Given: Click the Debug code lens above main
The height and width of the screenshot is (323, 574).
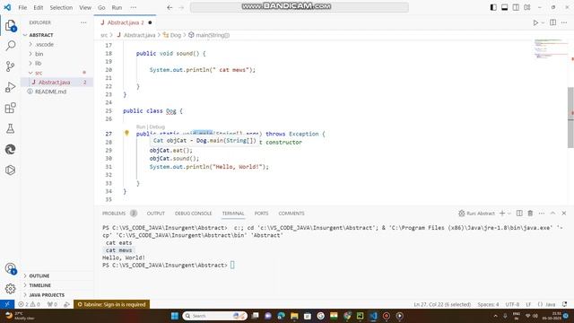Looking at the screenshot, I should (x=157, y=127).
